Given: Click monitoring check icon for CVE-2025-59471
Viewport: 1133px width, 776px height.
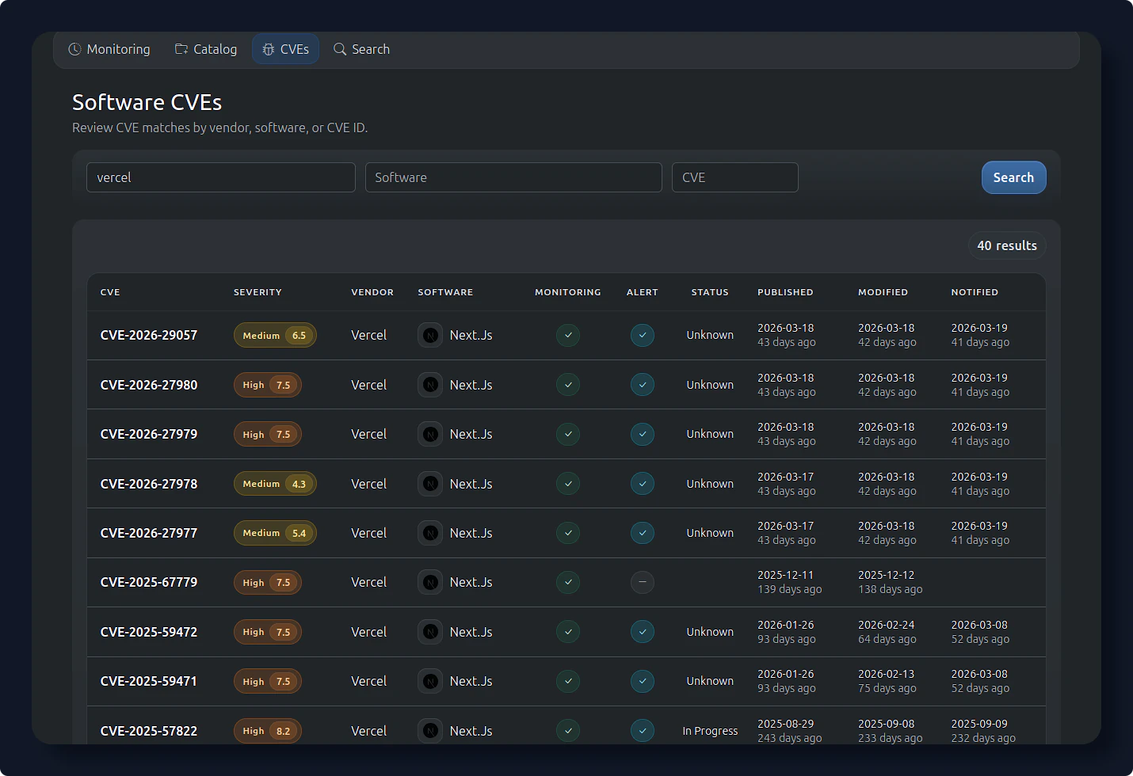Looking at the screenshot, I should [568, 681].
